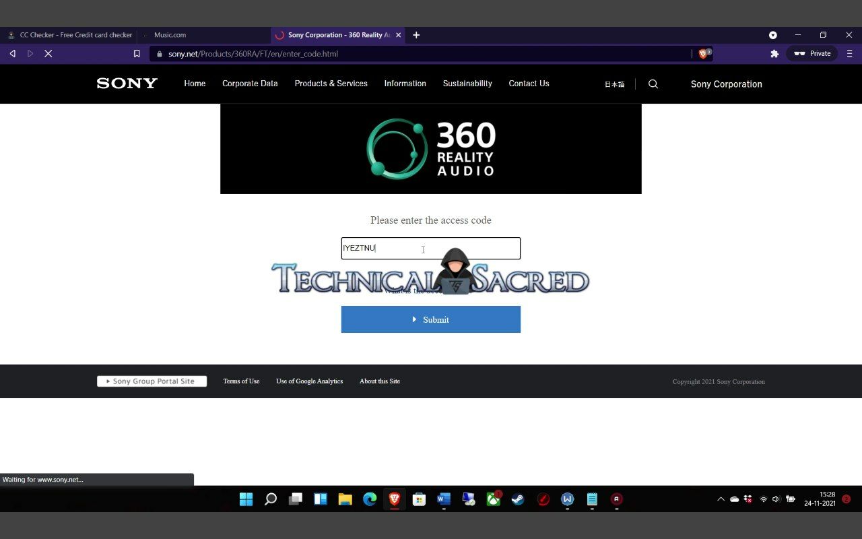
Task: Open the red round taskbar app
Action: 543,499
